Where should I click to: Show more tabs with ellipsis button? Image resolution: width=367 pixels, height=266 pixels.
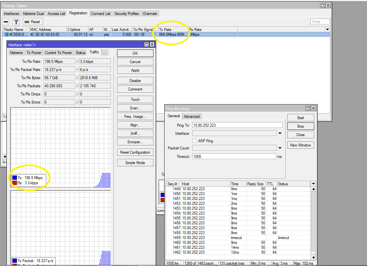104,52
